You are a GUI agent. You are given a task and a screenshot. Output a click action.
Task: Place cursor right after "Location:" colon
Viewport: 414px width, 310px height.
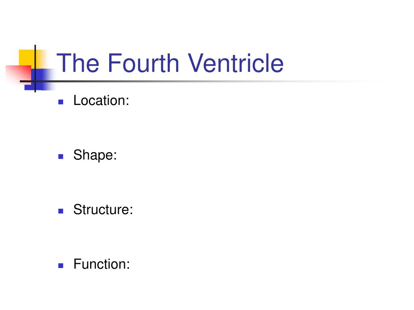tap(129, 101)
